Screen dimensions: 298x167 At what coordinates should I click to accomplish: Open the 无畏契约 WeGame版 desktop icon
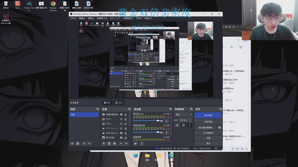(6, 19)
